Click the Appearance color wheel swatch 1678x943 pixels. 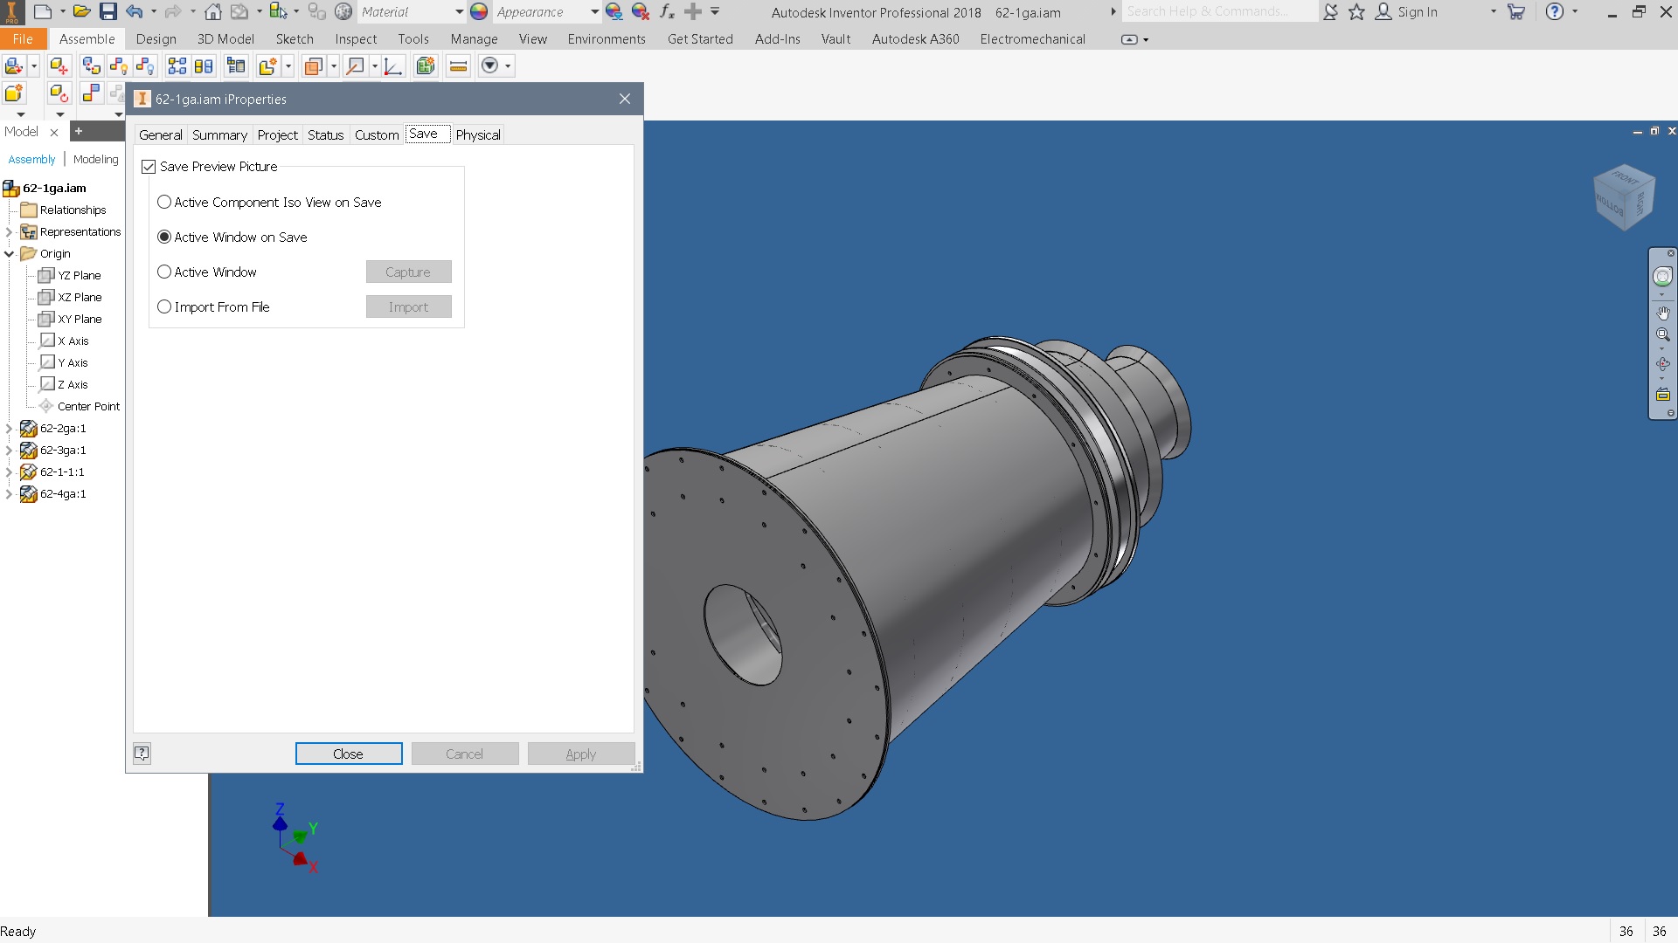(478, 11)
